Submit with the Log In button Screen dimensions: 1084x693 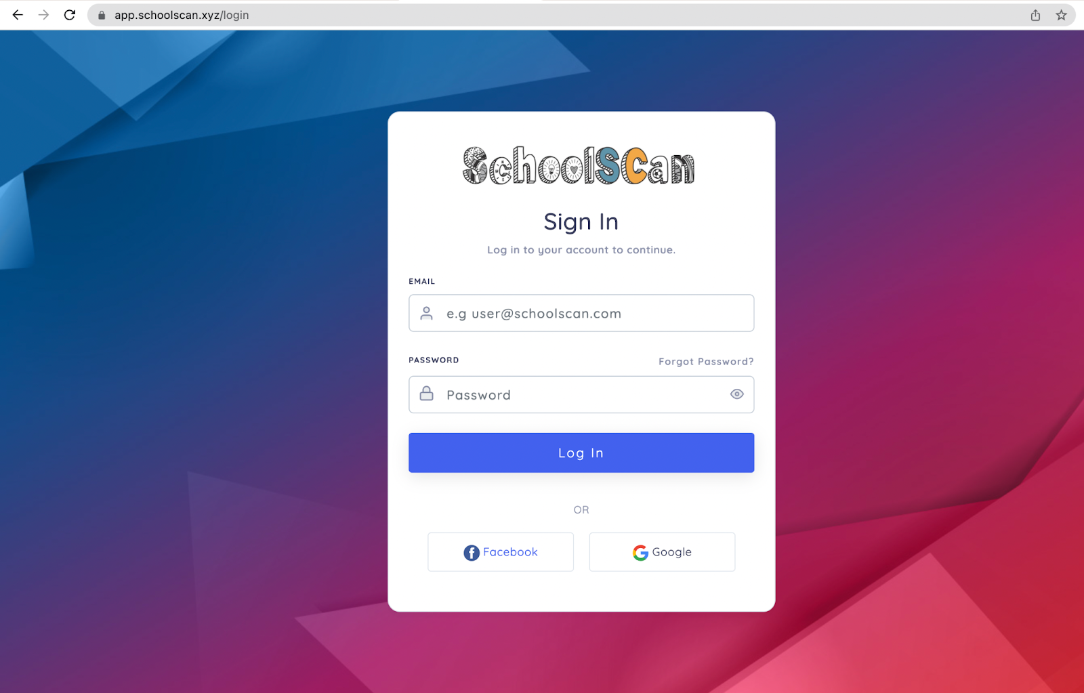click(x=581, y=453)
